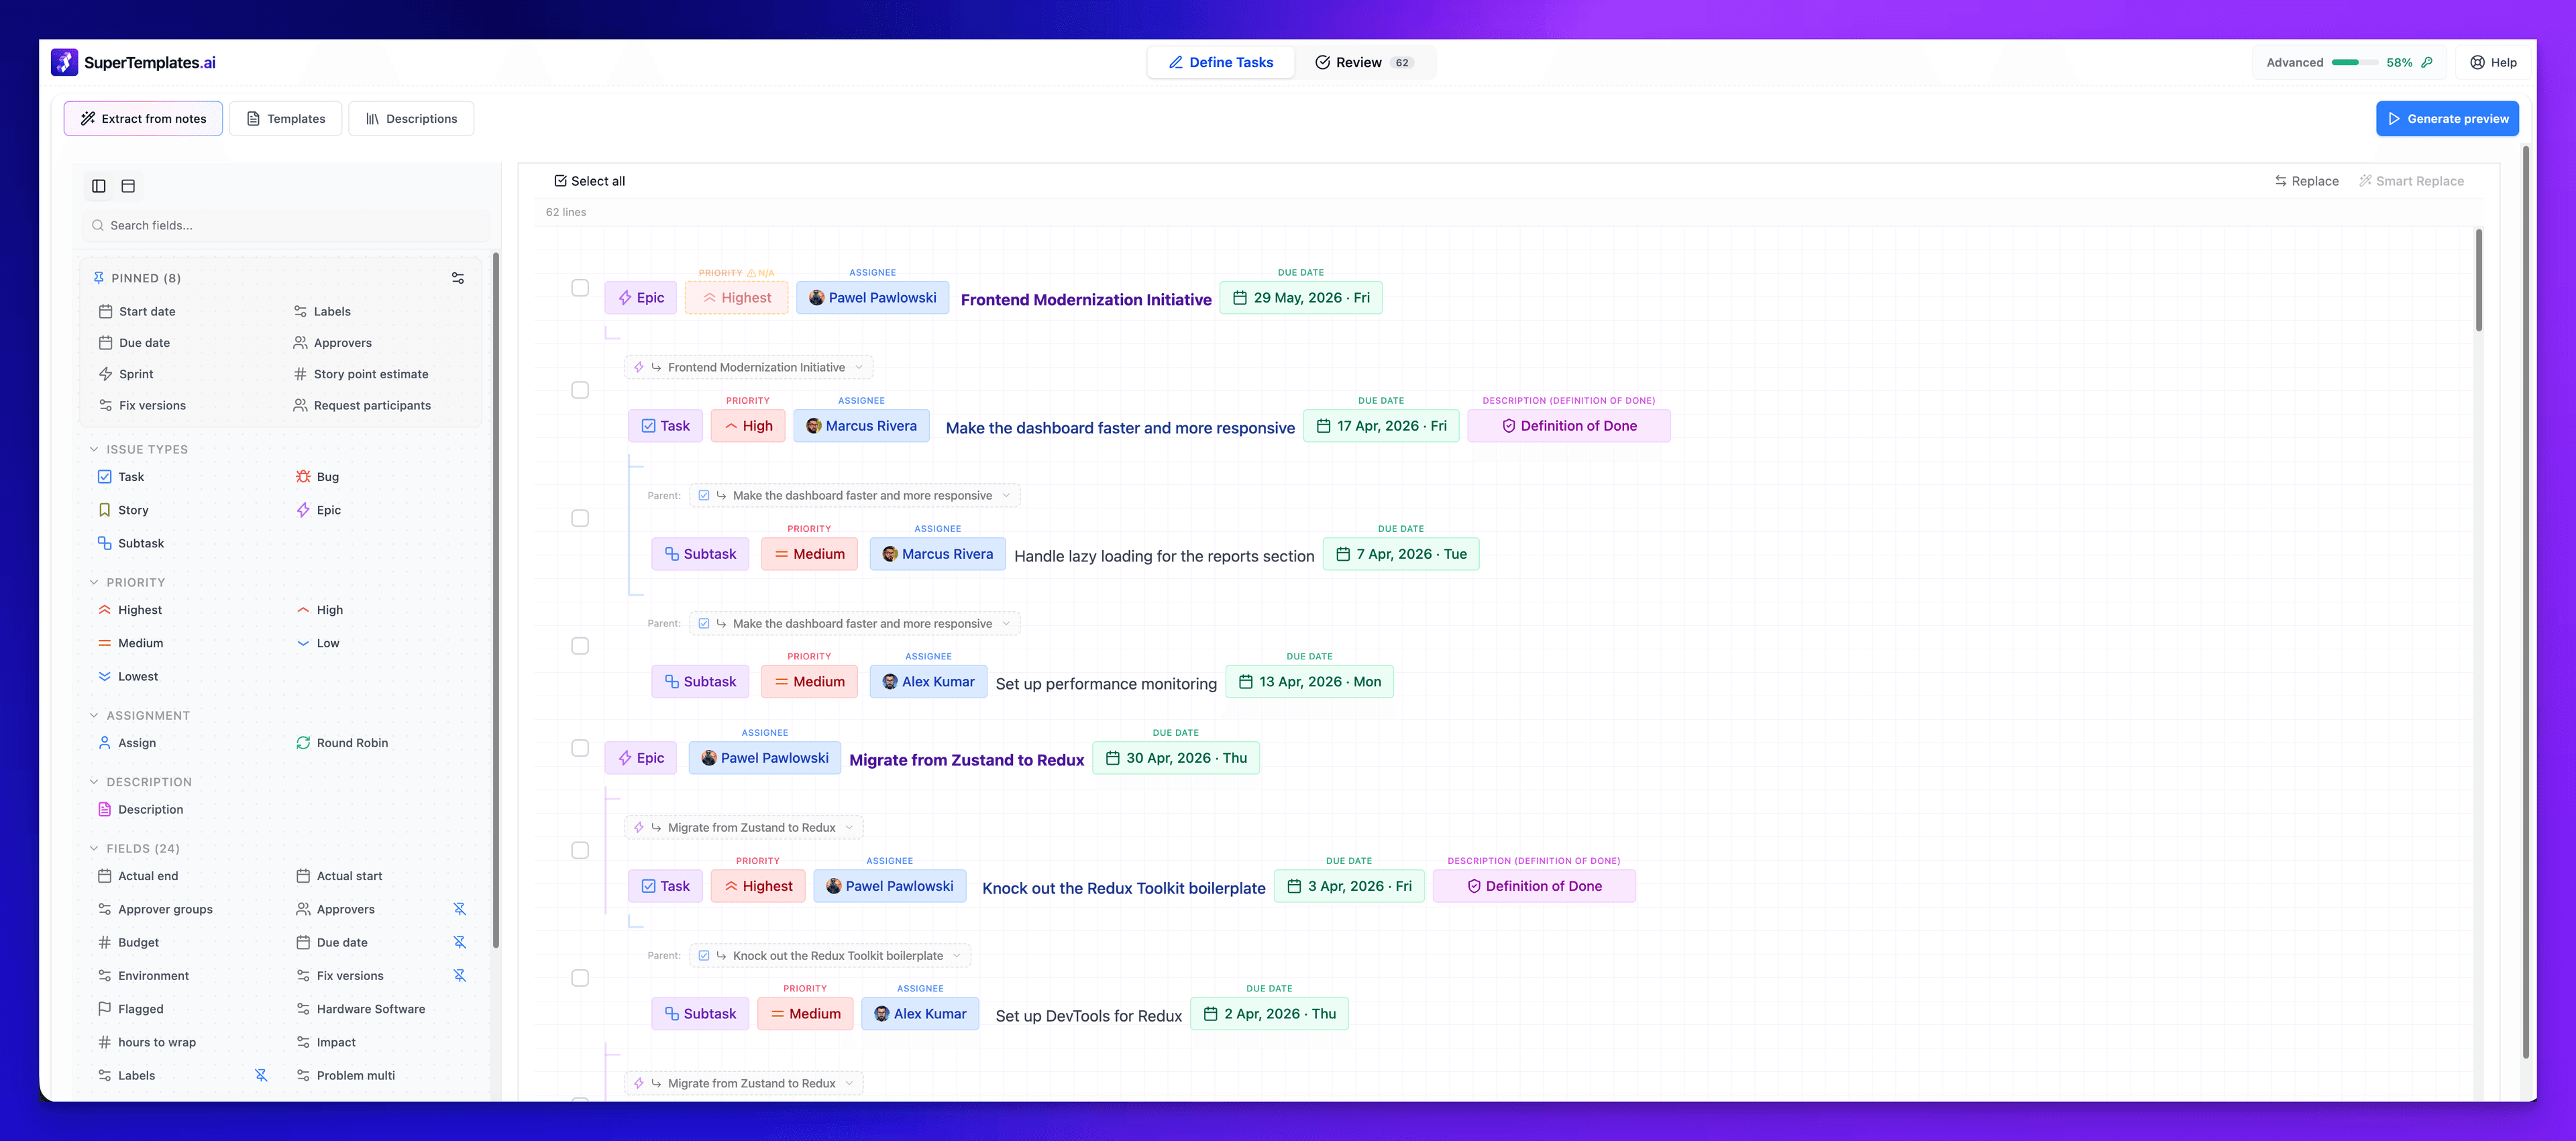This screenshot has height=1141, width=2576.
Task: Select the two-column panel layout icon
Action: [x=98, y=185]
